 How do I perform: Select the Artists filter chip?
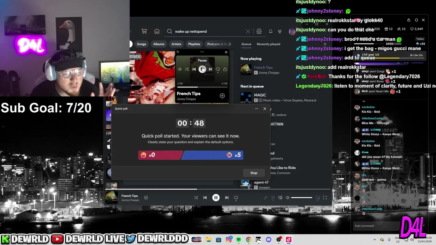point(176,44)
